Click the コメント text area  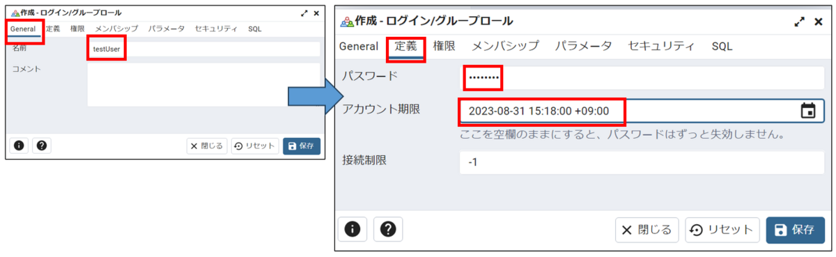click(x=203, y=84)
